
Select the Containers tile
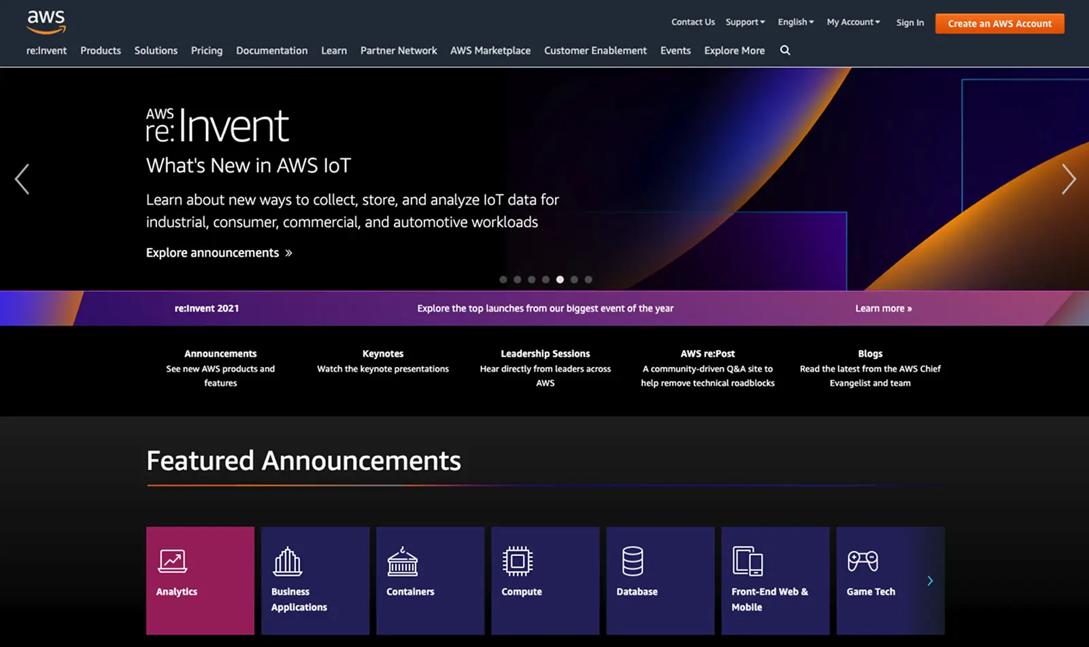430,580
